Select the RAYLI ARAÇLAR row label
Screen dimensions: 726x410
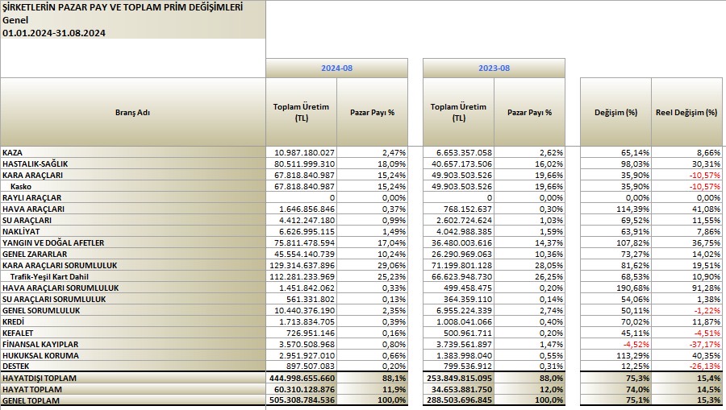(32, 197)
